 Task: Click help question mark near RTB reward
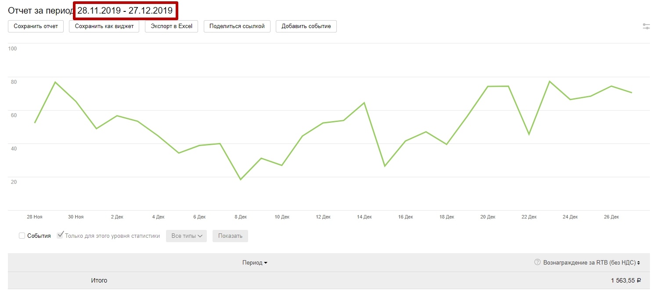pyautogui.click(x=537, y=262)
